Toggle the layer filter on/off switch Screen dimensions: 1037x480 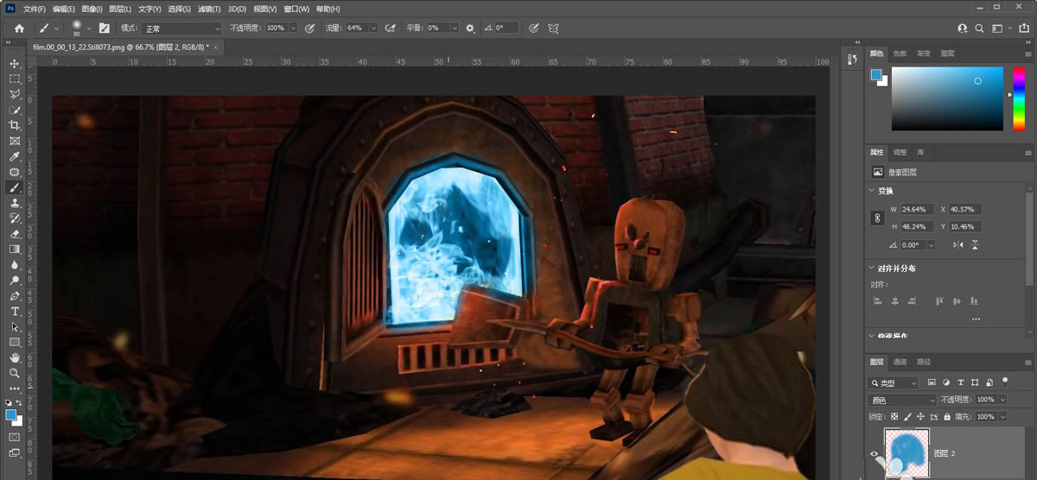[x=1004, y=380]
